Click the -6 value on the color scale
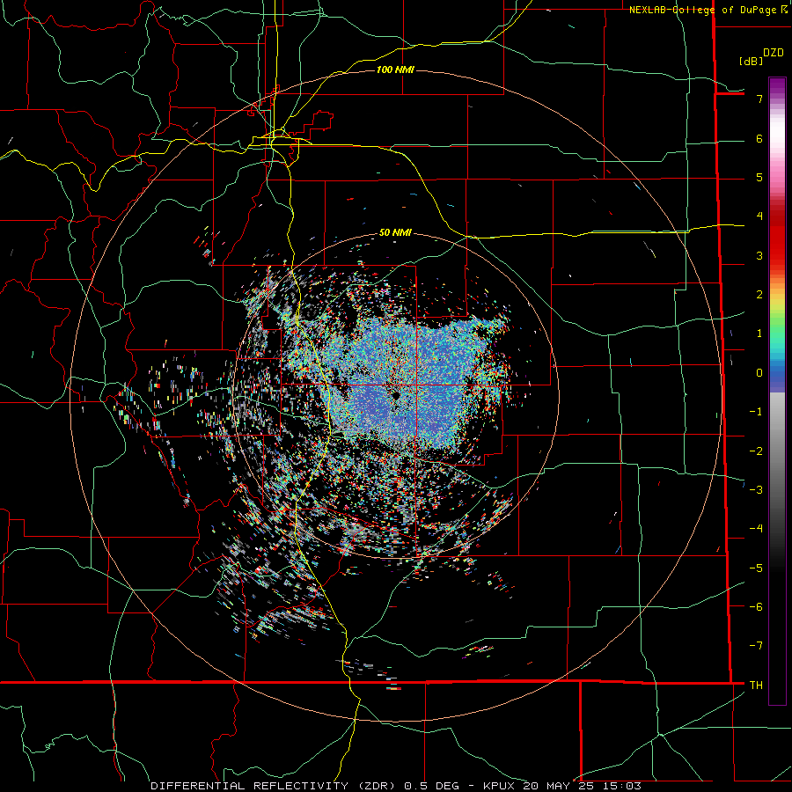This screenshot has height=792, width=792. point(756,607)
